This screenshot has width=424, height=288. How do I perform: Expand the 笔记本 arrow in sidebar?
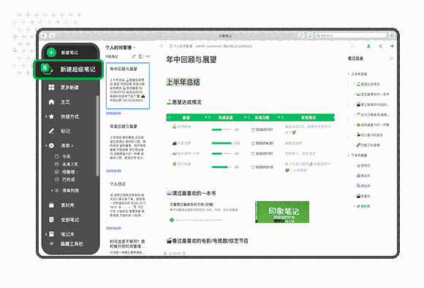[46, 234]
